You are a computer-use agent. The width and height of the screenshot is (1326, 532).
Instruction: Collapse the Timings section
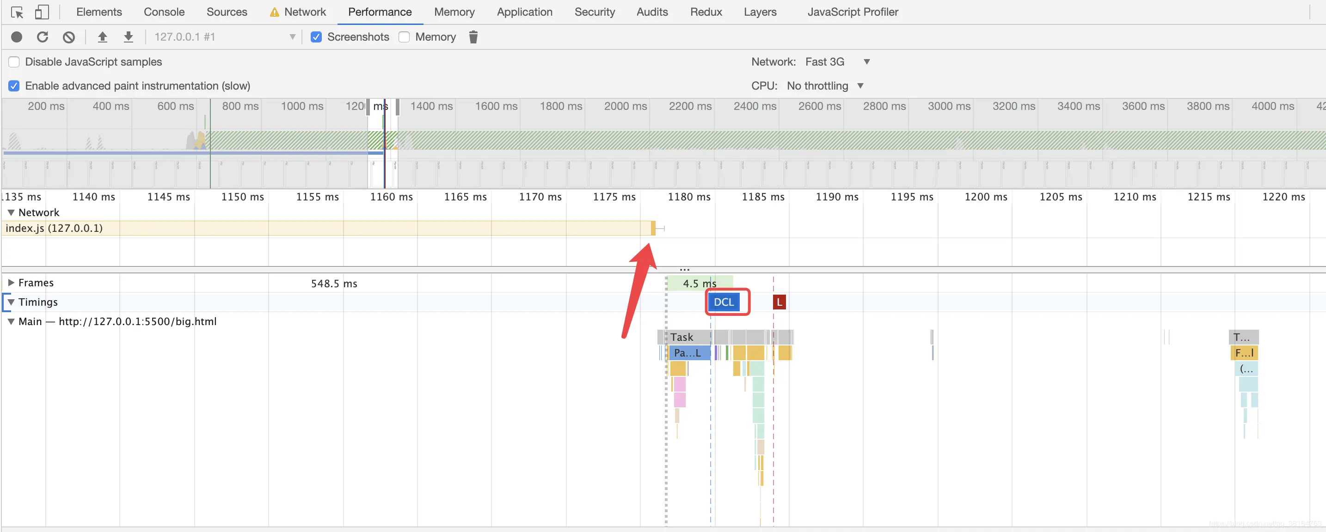click(11, 302)
